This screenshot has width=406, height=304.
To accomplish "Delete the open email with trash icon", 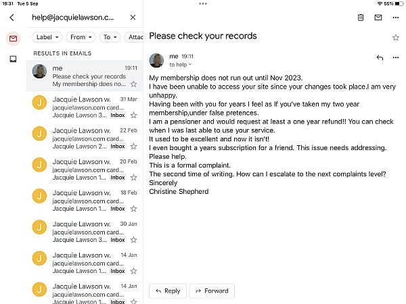I will pyautogui.click(x=361, y=18).
